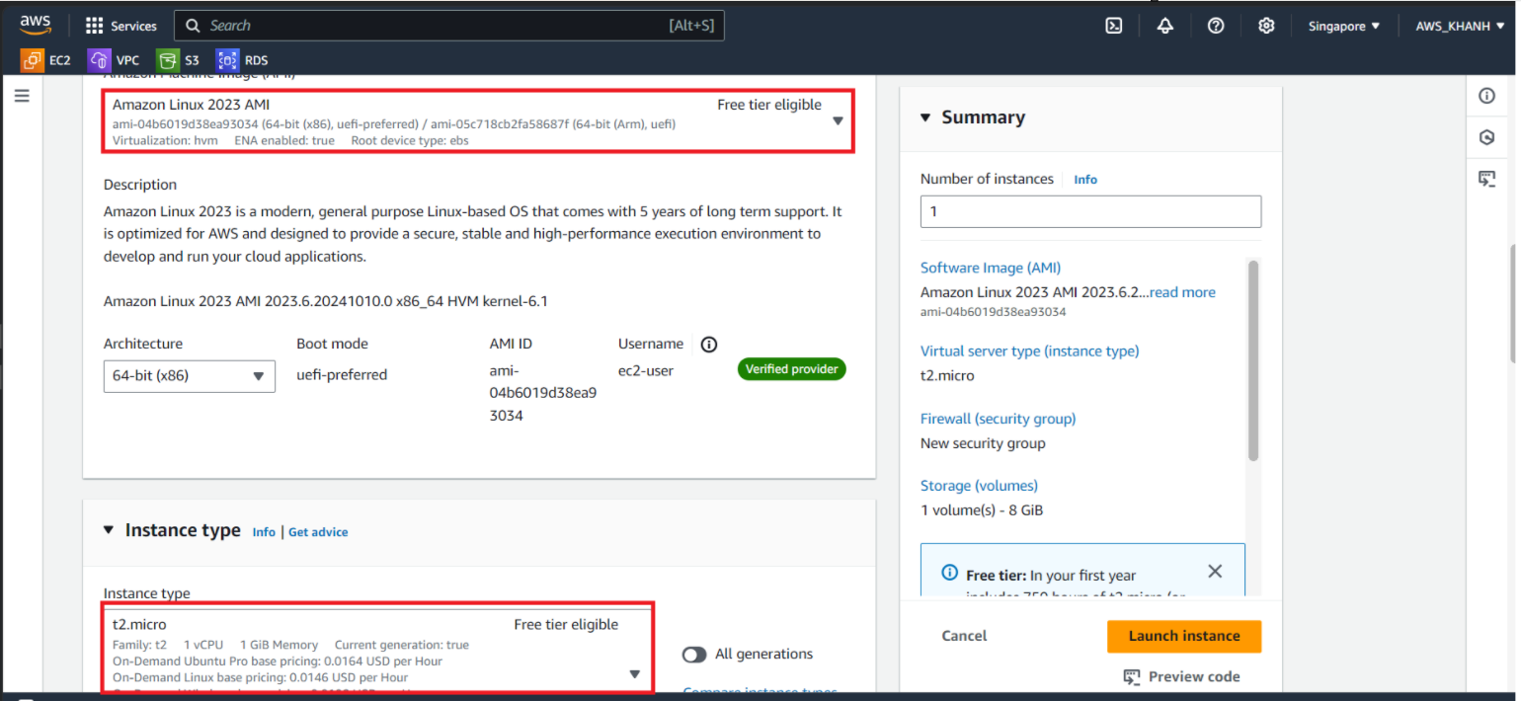Open the Software Image (AMI) summary link
This screenshot has width=1521, height=701.
tap(991, 268)
